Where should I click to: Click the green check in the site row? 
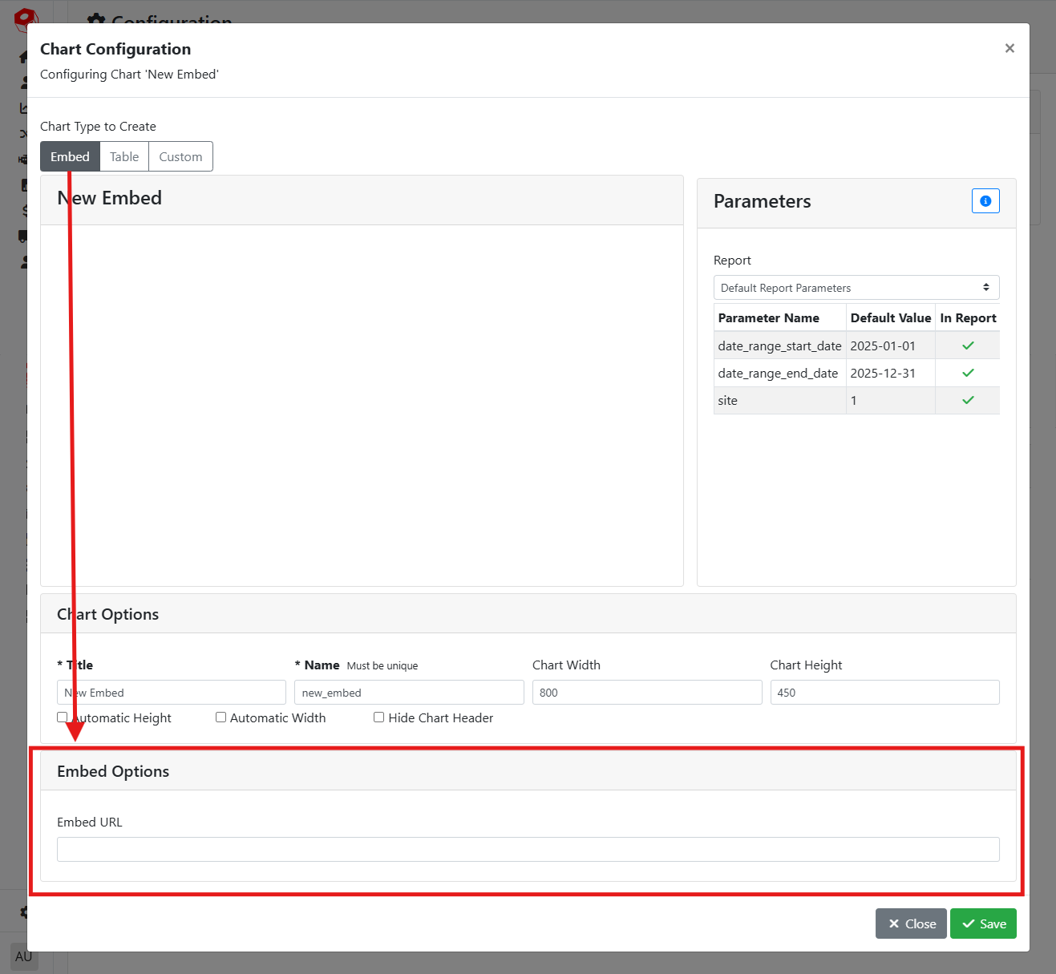pyautogui.click(x=968, y=400)
